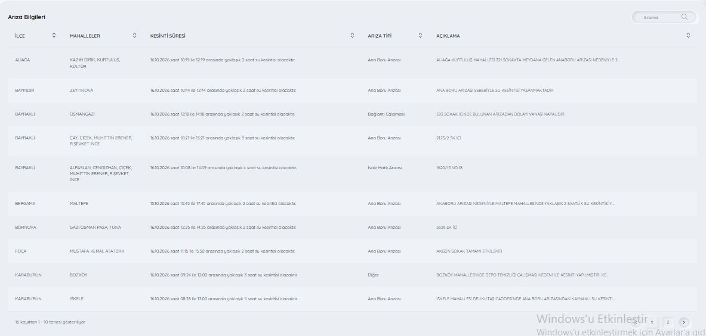
Task: Select the OSMANGAZİ neighborhood cell
Action: coord(82,114)
